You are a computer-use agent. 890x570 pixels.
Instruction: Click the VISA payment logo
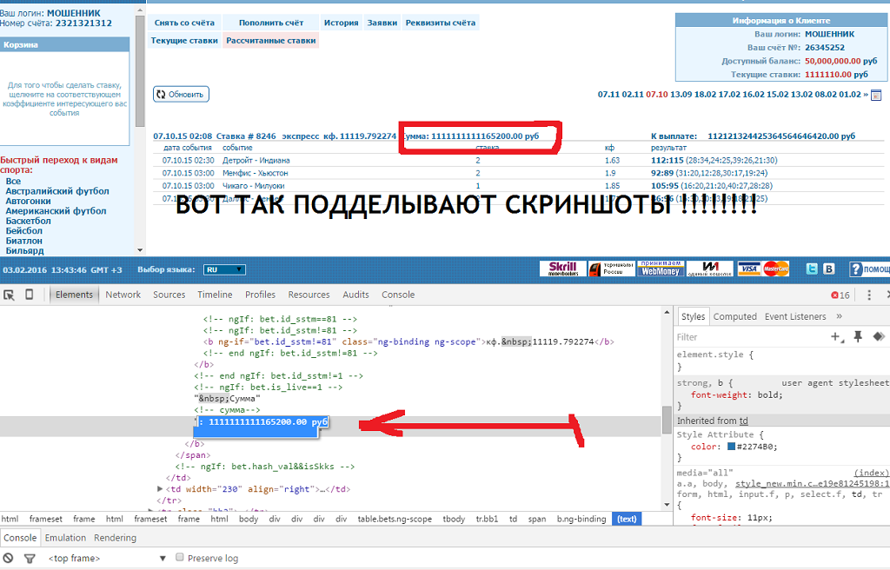pyautogui.click(x=748, y=268)
